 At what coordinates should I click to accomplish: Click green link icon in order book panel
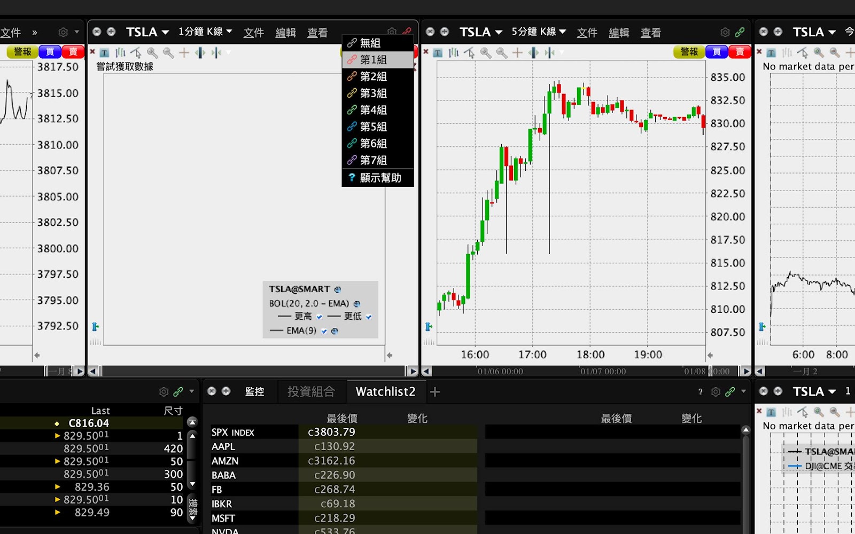point(178,391)
